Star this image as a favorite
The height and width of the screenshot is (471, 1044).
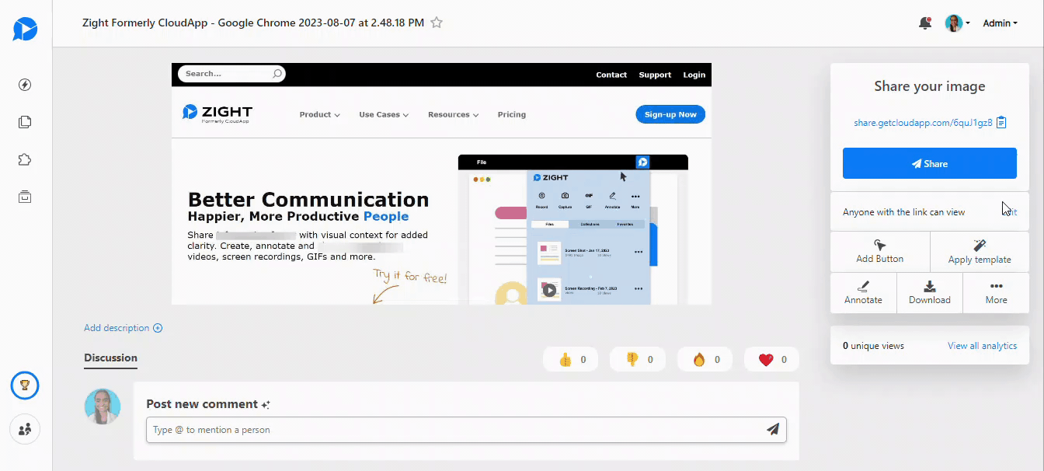[437, 23]
